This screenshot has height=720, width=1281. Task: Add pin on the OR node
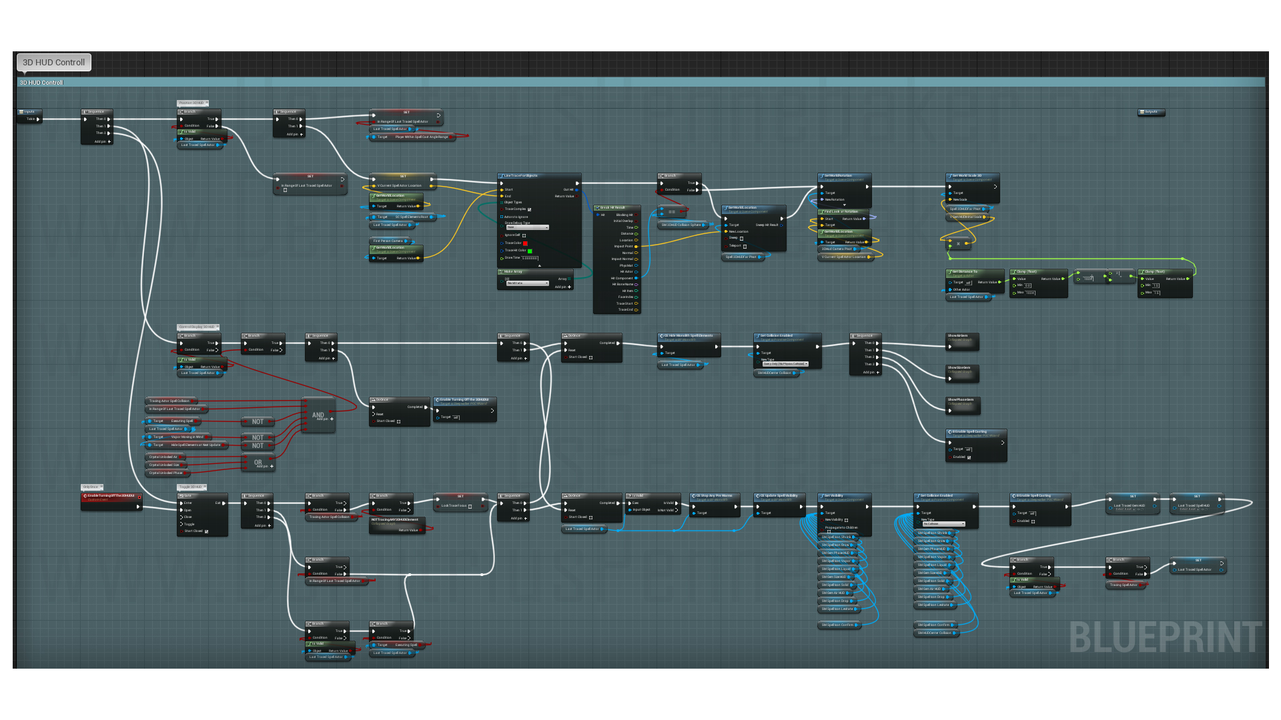click(x=264, y=467)
